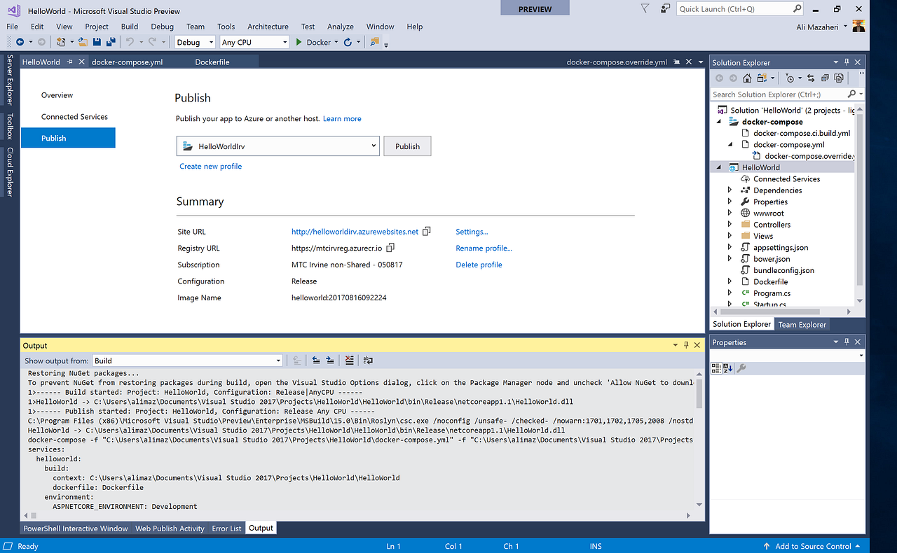Open the Error List tab

[x=226, y=528]
